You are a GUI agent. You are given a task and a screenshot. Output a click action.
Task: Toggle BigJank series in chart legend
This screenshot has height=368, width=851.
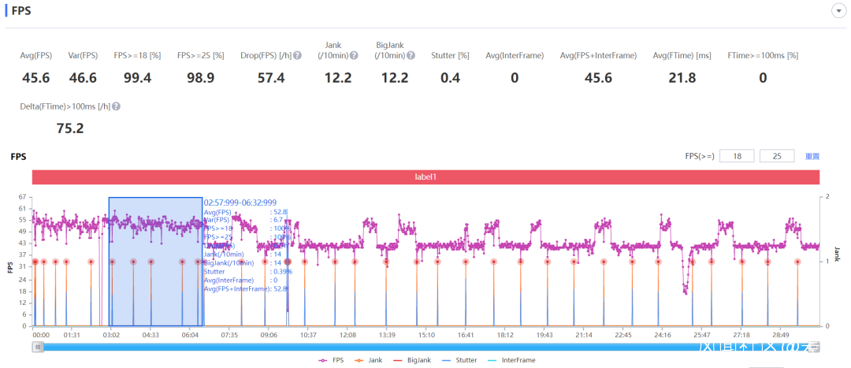point(411,360)
